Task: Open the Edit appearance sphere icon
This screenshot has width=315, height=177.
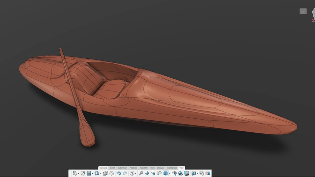Action: (180, 173)
